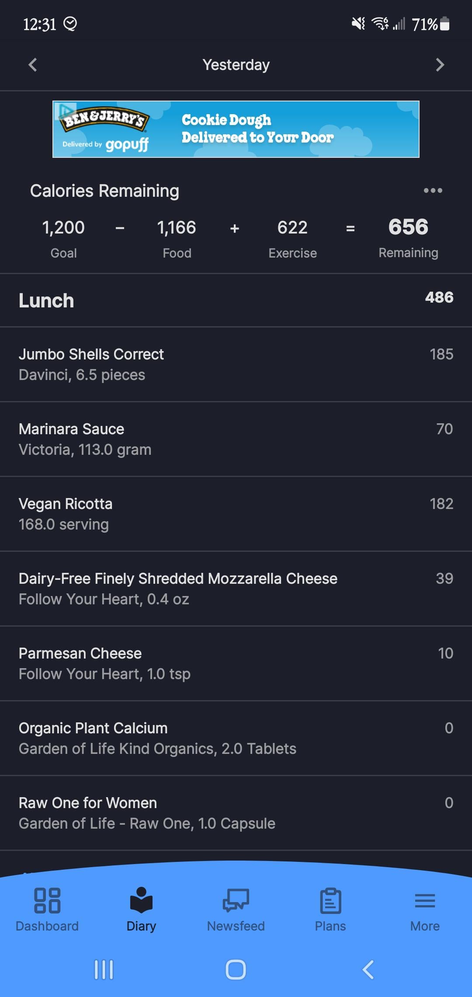This screenshot has width=472, height=997.
Task: Open Organic Plant Calcium entry
Action: [236, 738]
